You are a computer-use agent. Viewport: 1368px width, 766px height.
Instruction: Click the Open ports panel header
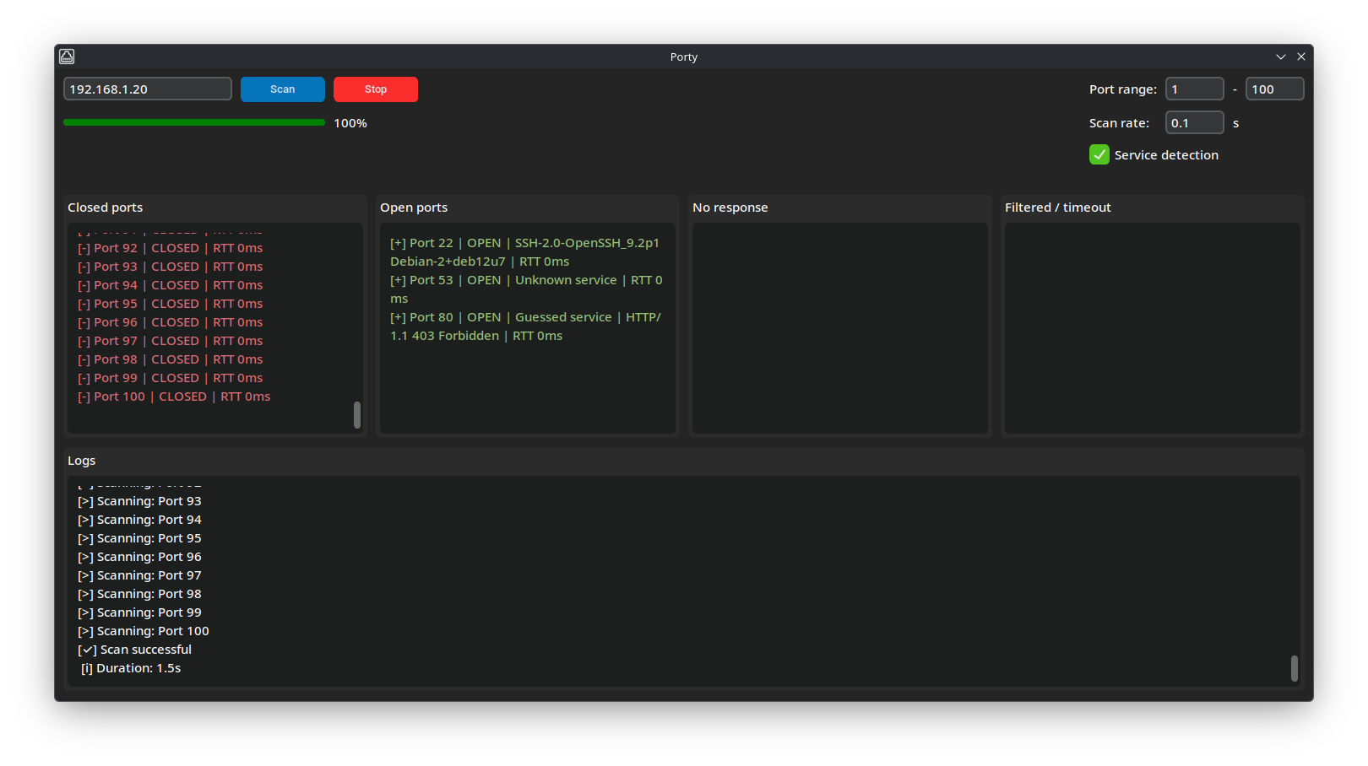(414, 207)
